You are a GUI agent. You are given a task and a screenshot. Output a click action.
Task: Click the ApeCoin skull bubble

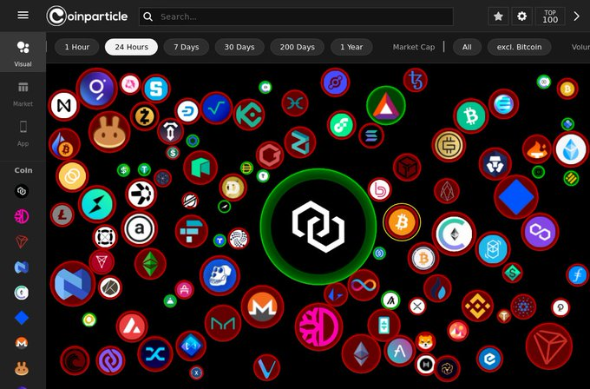pyautogui.click(x=220, y=275)
